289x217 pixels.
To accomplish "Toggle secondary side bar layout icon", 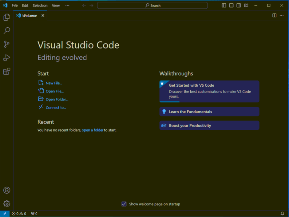I will coord(239,5).
